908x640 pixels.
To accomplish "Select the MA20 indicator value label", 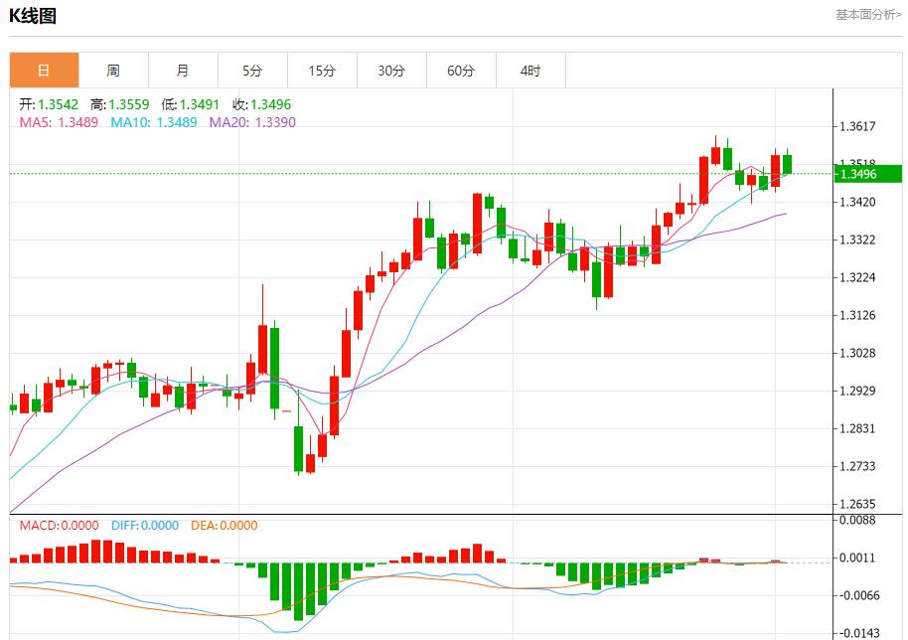I will [x=251, y=122].
